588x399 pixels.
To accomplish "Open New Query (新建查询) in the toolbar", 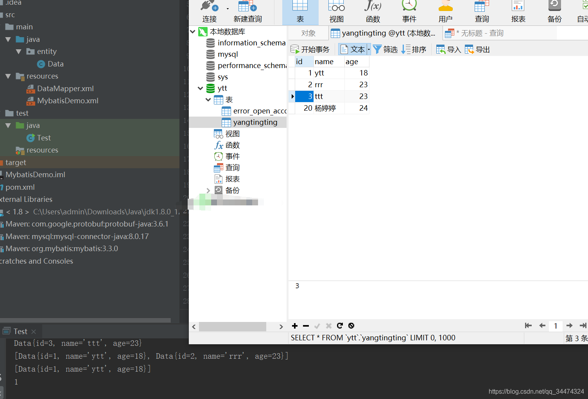I will coord(247,11).
